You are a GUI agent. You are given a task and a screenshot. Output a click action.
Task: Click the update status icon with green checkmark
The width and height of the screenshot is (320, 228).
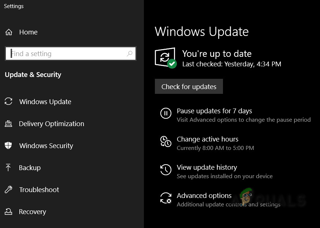[165, 58]
